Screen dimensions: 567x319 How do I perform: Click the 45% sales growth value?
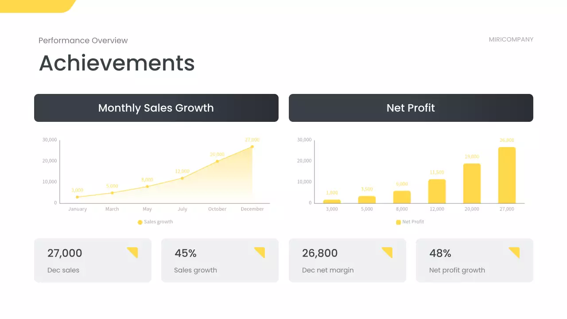tap(186, 253)
